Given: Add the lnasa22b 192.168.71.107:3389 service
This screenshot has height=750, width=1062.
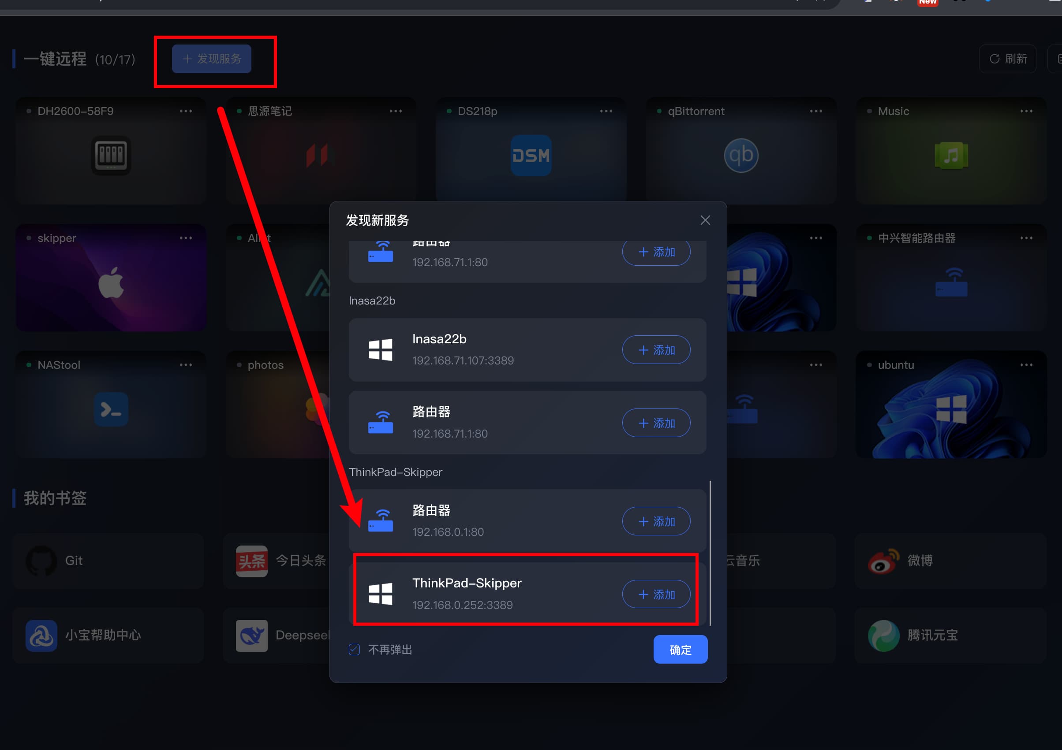Looking at the screenshot, I should 656,350.
